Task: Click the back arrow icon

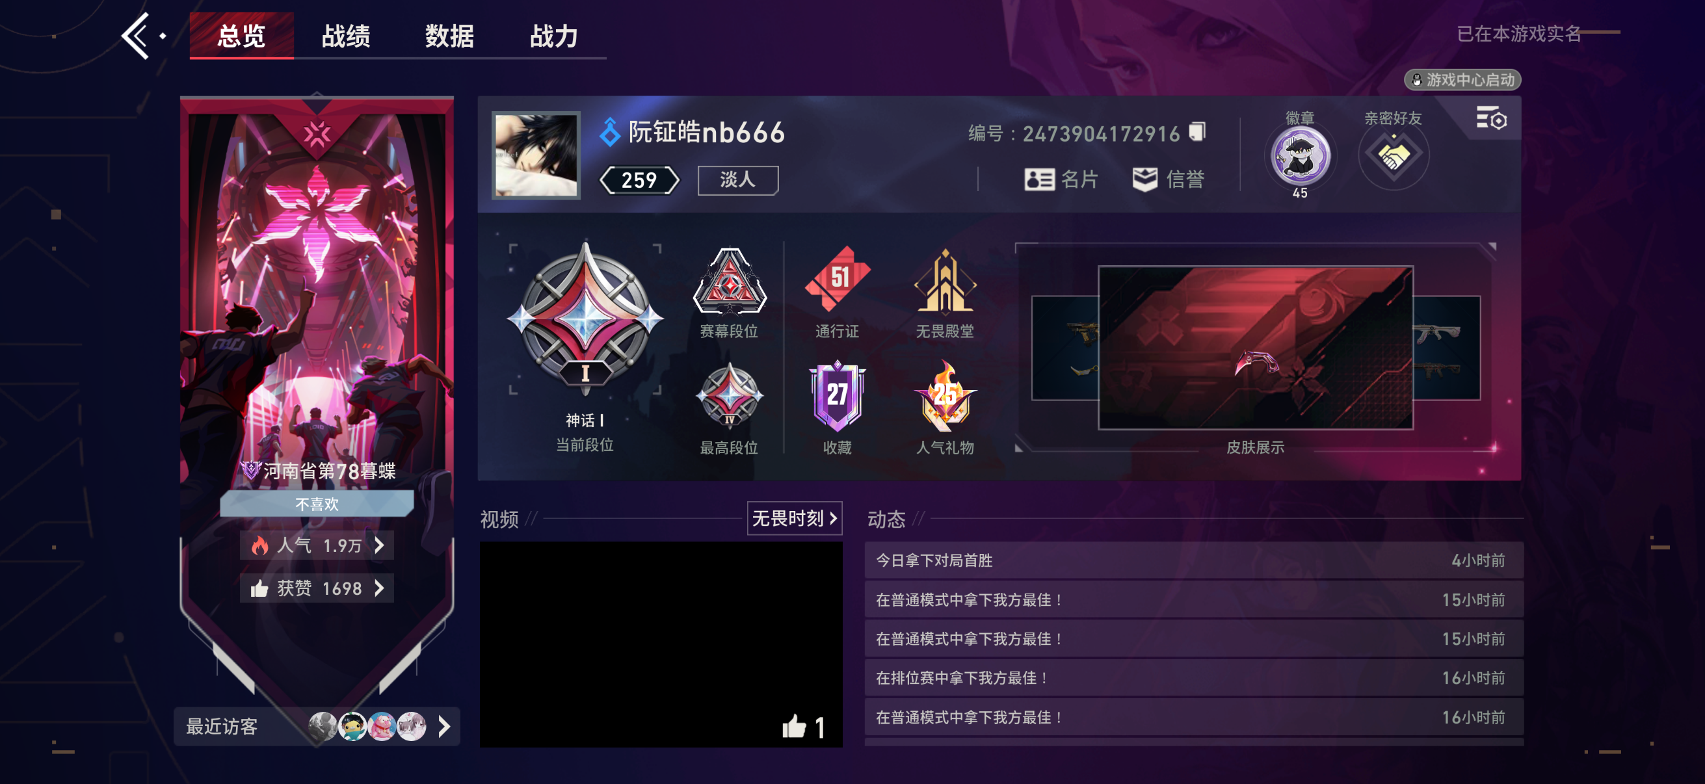Action: [x=136, y=36]
